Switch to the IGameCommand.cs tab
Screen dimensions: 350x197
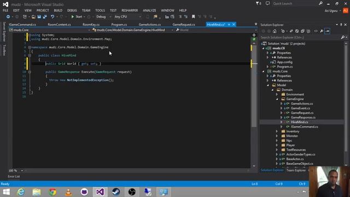click(x=22, y=24)
